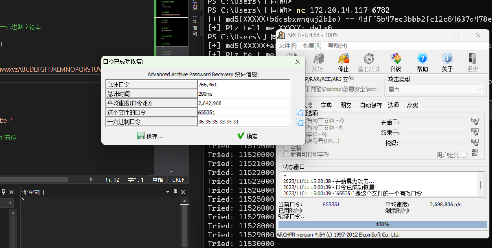Click the status window scrollbar
492x248 pixels.
[481, 185]
